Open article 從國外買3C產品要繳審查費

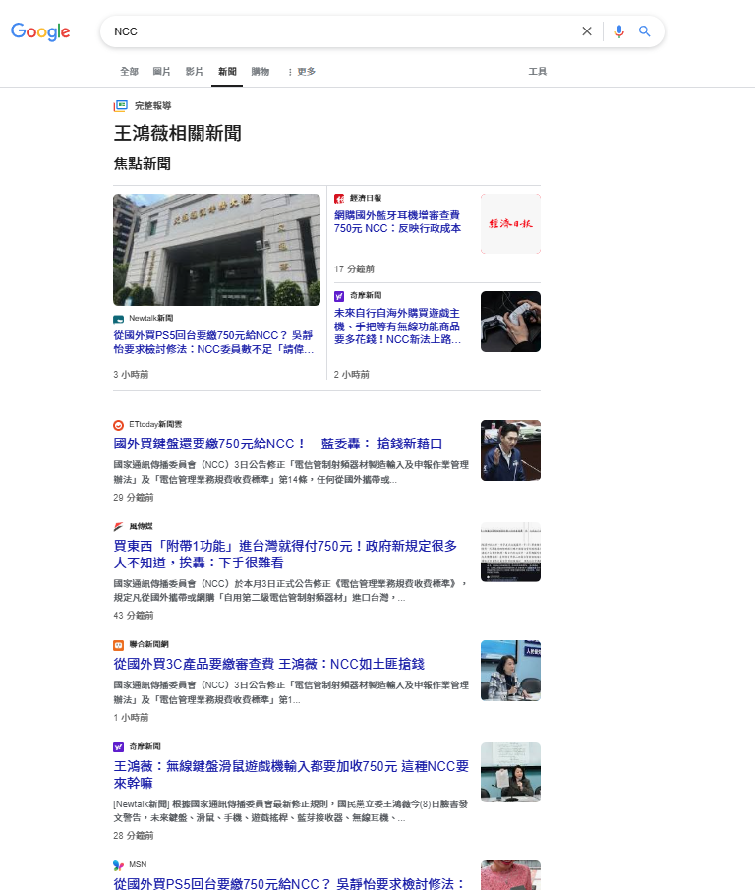coord(269,664)
